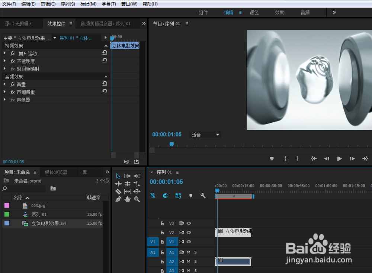Image resolution: width=372 pixels, height=273 pixels.
Task: Select the Slide tool
Action: 137,192
